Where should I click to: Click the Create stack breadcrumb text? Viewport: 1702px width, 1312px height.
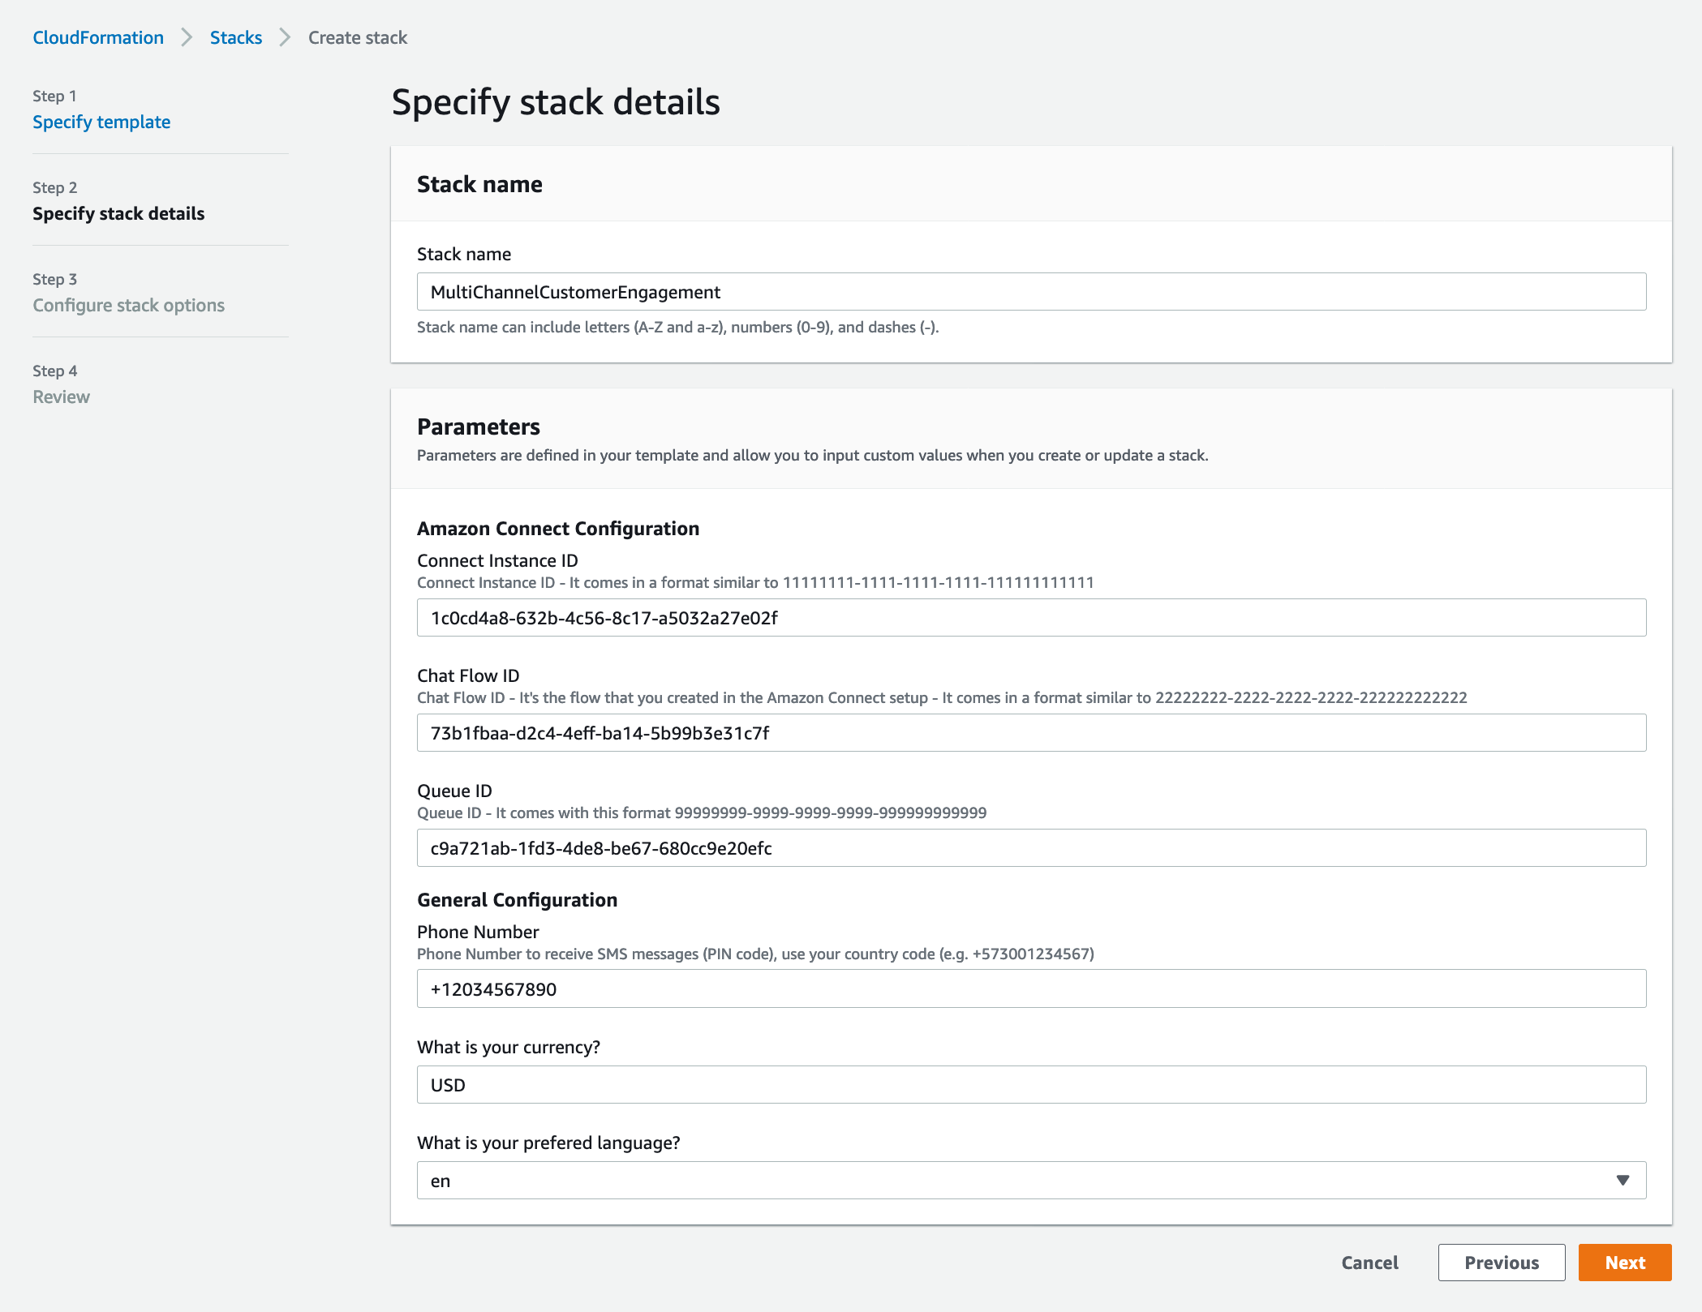click(x=358, y=37)
